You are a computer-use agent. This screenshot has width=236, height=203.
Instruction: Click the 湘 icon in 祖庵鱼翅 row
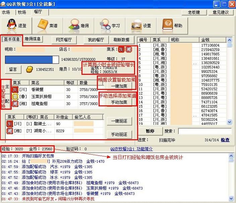(15, 104)
